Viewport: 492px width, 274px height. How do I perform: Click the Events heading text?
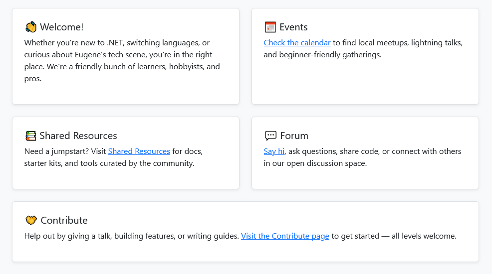click(293, 27)
